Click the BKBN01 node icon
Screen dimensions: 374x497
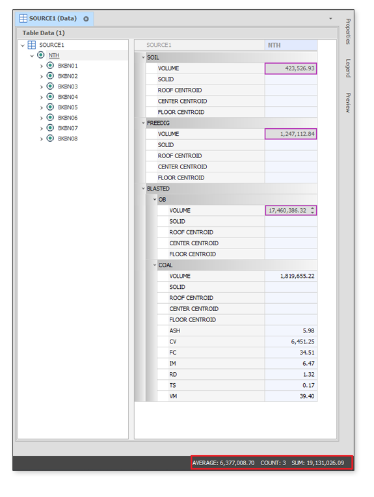pos(50,65)
